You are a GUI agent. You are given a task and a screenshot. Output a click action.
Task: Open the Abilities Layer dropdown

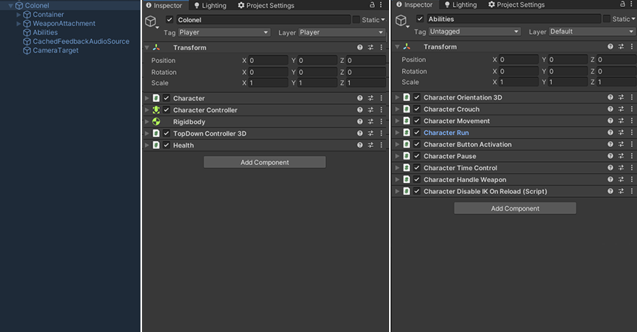point(592,31)
